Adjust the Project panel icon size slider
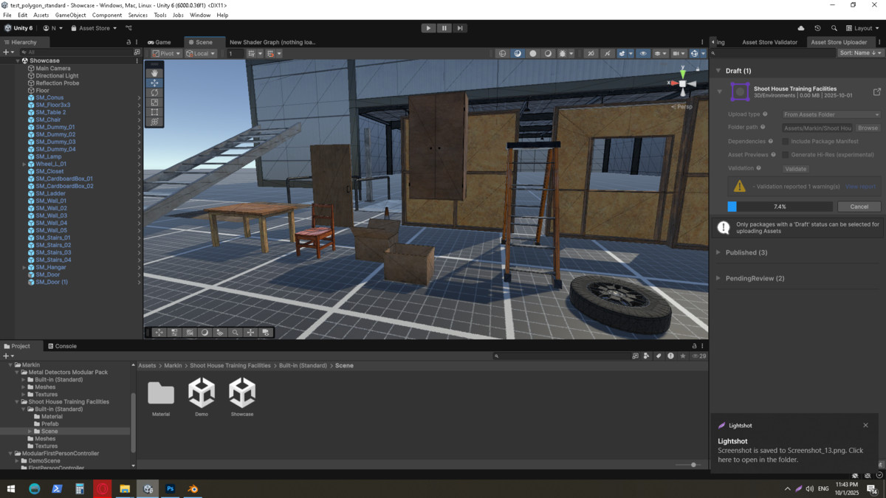The image size is (886, 498). pos(693,465)
